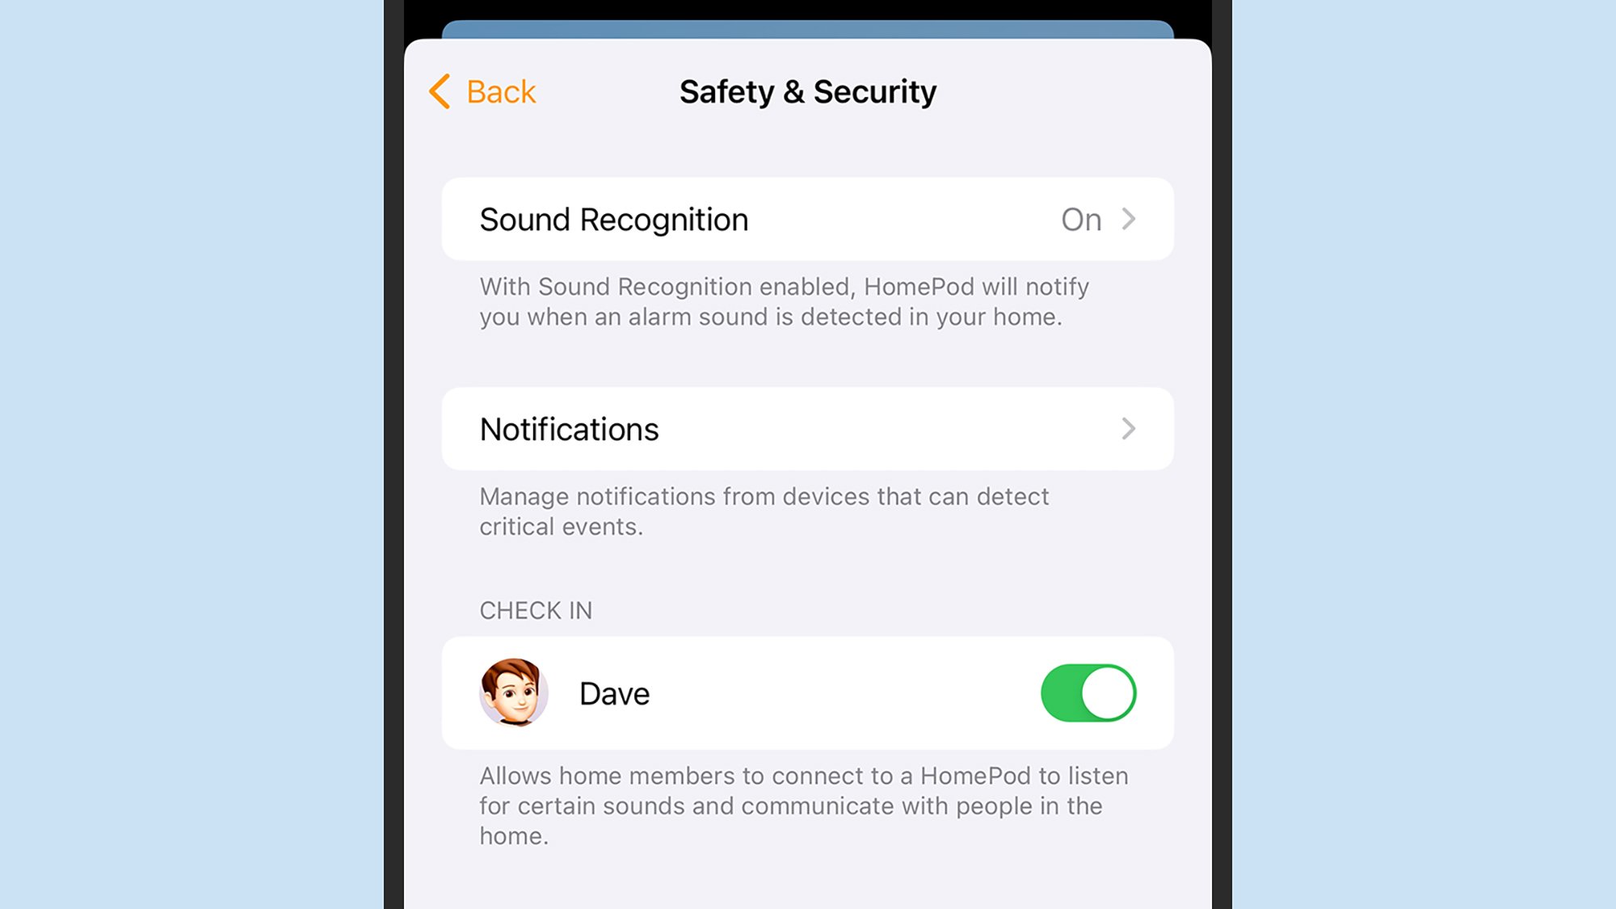Image resolution: width=1616 pixels, height=909 pixels.
Task: Tap the back navigation arrow
Action: pos(440,90)
